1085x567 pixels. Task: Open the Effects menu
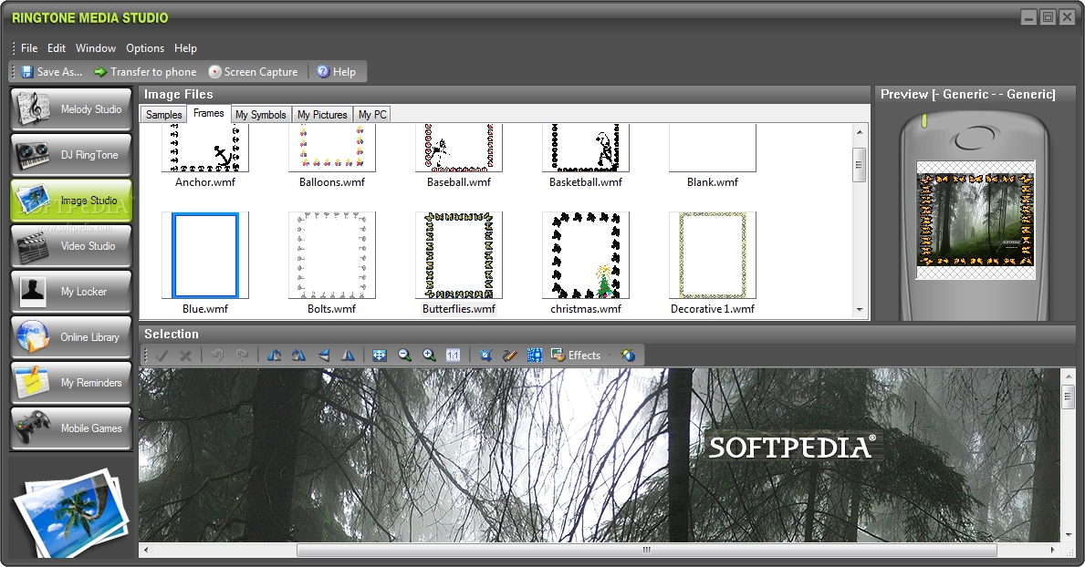[x=576, y=356]
